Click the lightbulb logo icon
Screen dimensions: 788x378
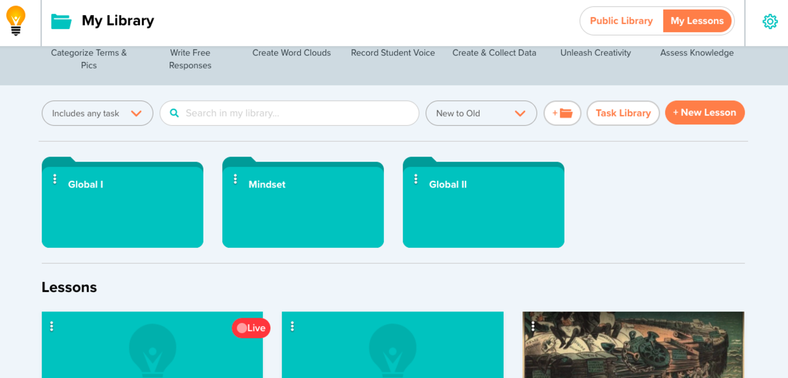coord(16,21)
